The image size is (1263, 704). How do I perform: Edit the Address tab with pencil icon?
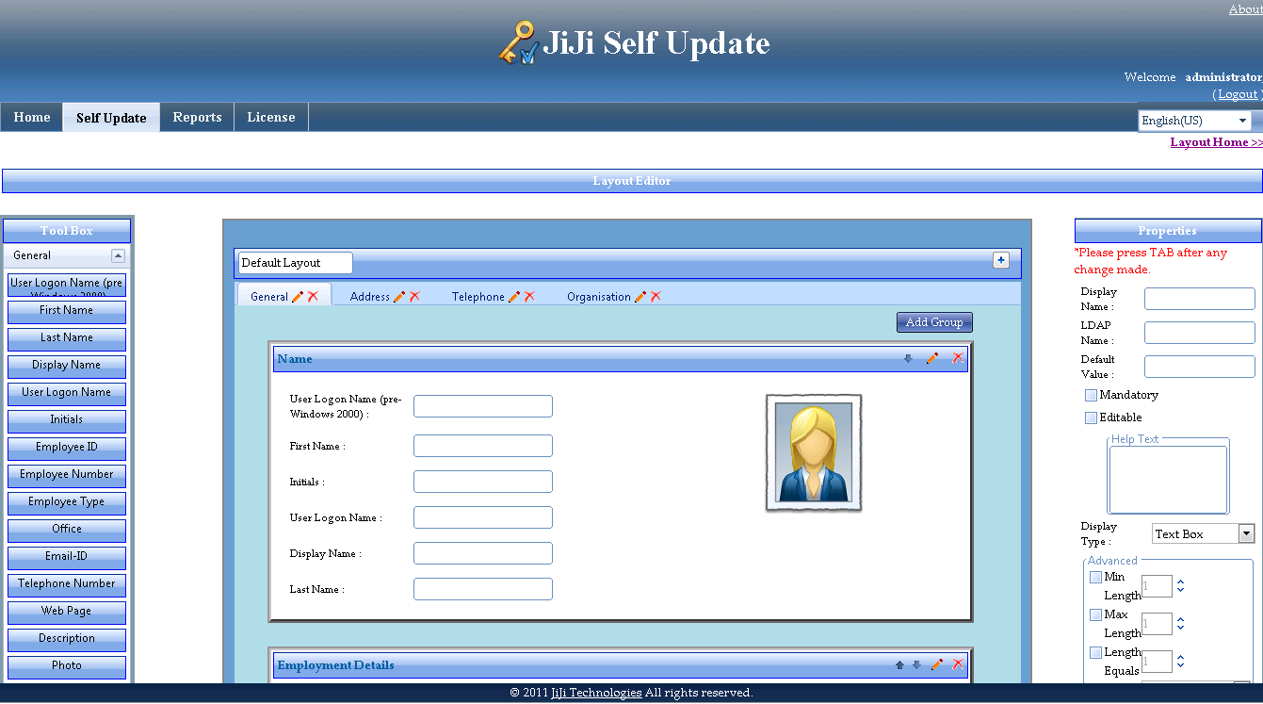pyautogui.click(x=399, y=296)
